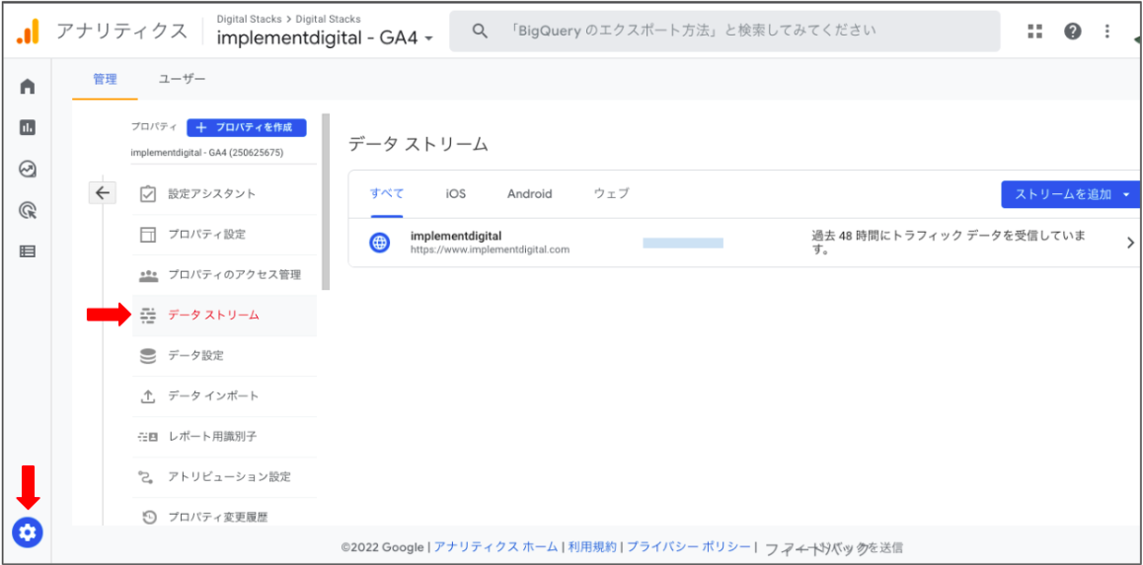Open プロパティ変更履歴 menu item
Image resolution: width=1143 pixels, height=565 pixels.
(224, 518)
